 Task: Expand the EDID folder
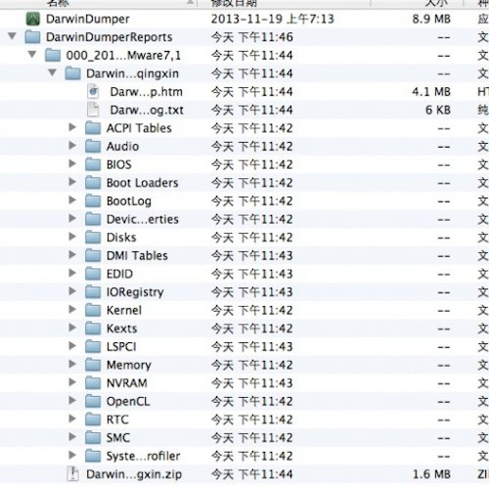click(x=72, y=273)
